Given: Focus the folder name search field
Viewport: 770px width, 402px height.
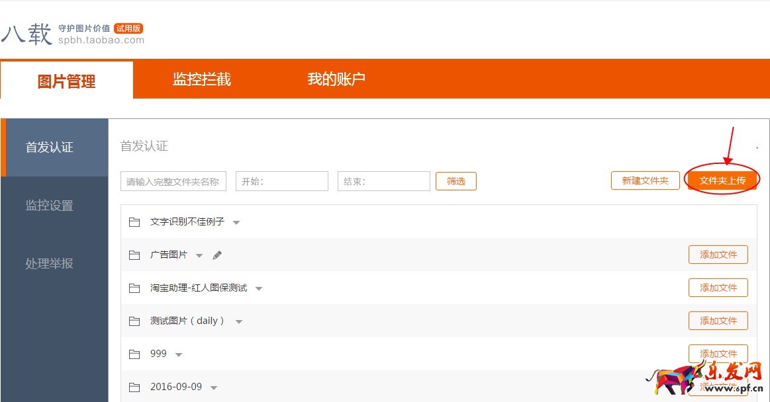Looking at the screenshot, I should coord(173,181).
